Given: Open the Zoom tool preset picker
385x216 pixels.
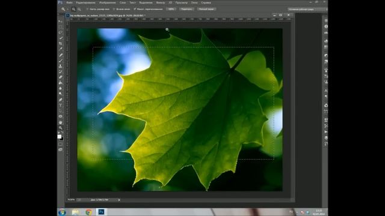Looking at the screenshot, I should point(65,9).
